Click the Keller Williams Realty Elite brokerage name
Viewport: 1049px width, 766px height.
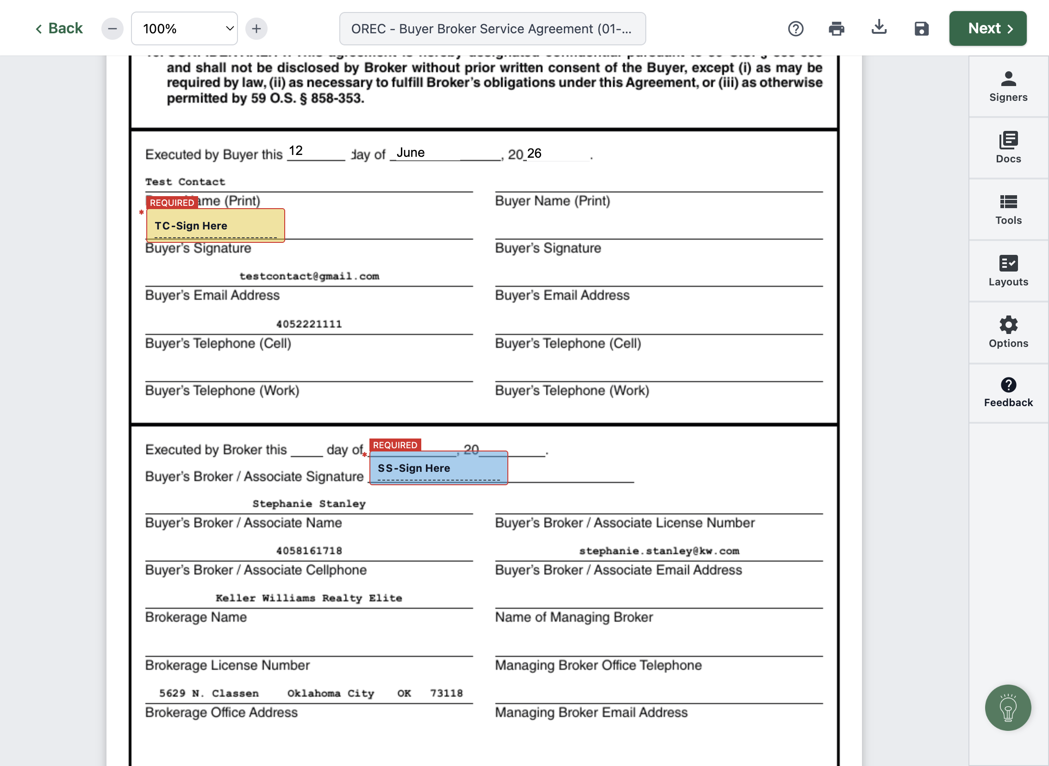coord(308,598)
